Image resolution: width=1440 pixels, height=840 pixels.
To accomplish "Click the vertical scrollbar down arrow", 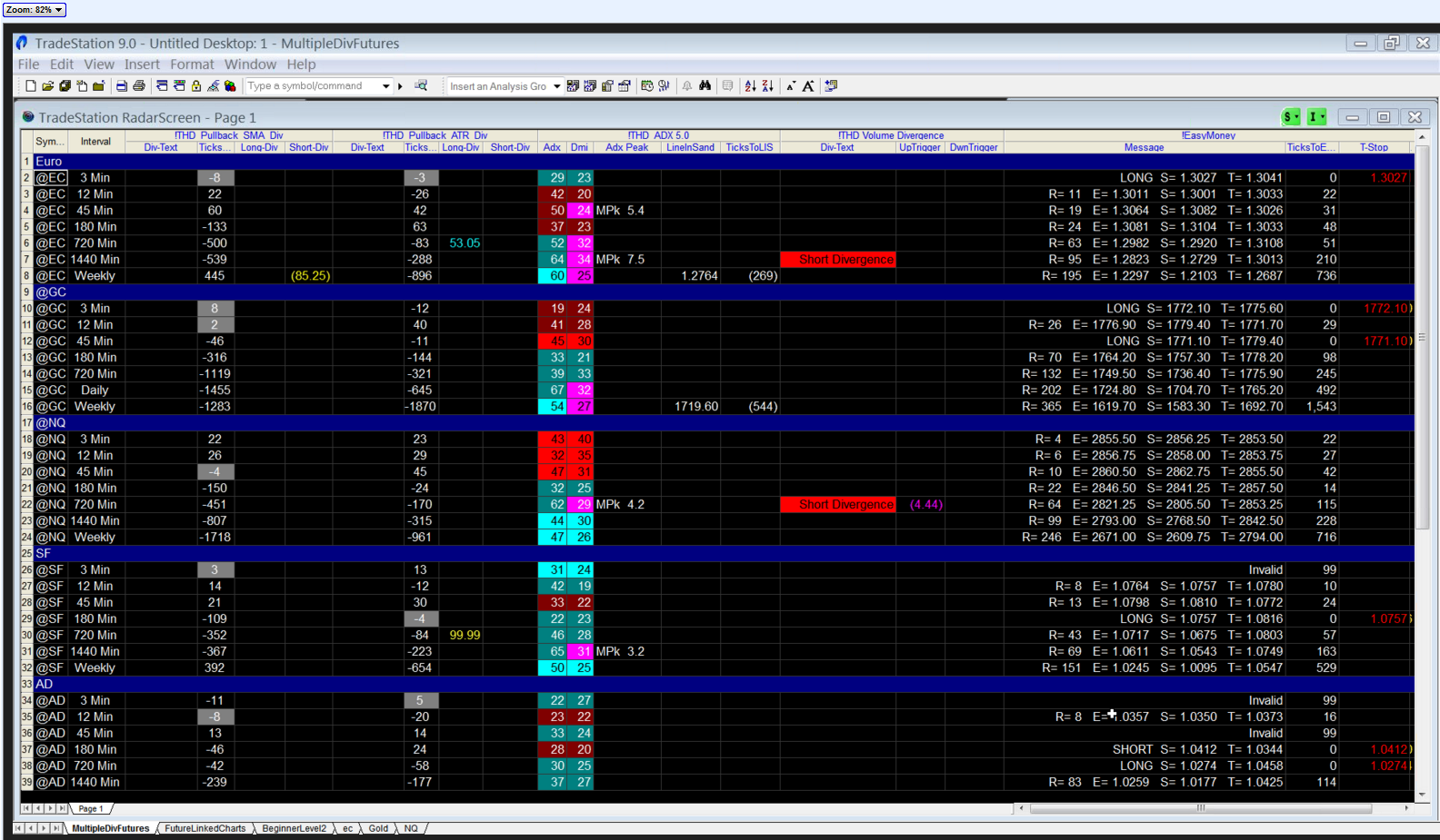I will (x=1423, y=795).
